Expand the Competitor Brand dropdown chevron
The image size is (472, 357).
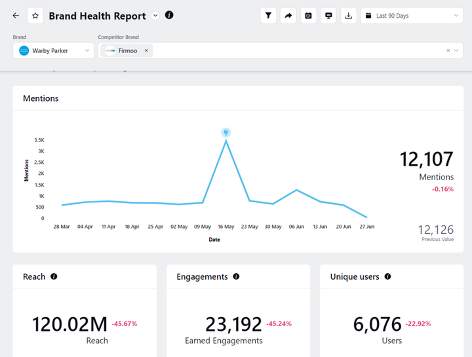click(456, 50)
